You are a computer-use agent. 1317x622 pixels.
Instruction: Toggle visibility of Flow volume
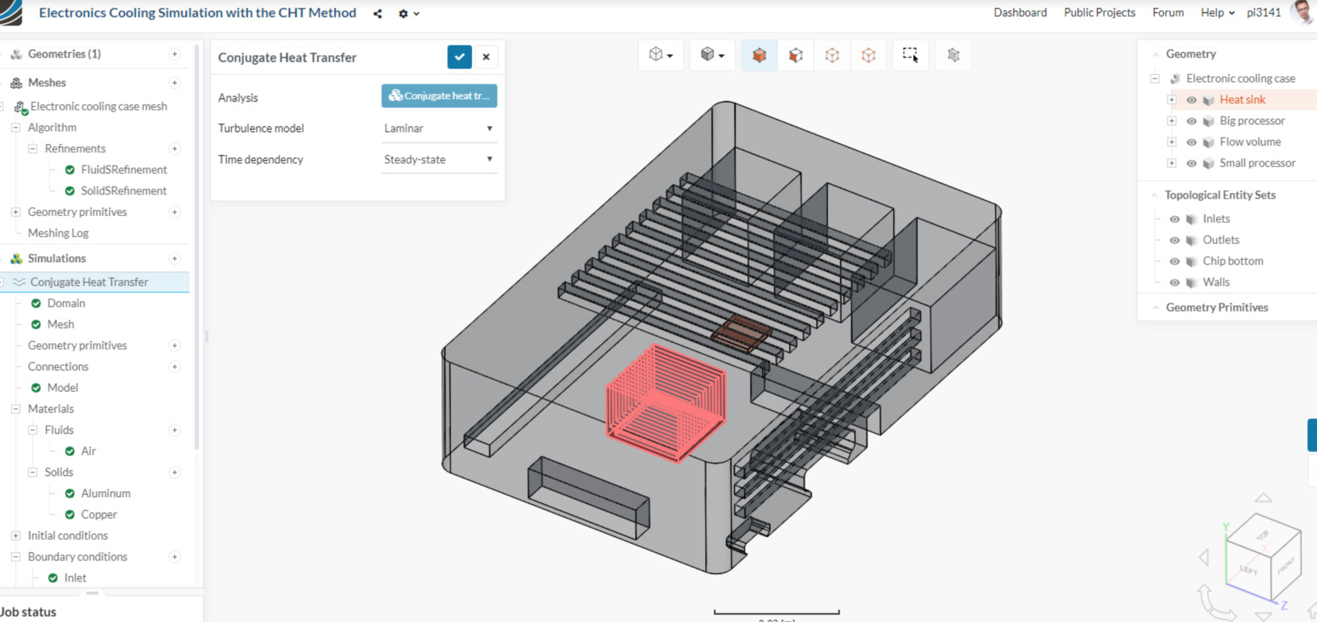(x=1191, y=143)
